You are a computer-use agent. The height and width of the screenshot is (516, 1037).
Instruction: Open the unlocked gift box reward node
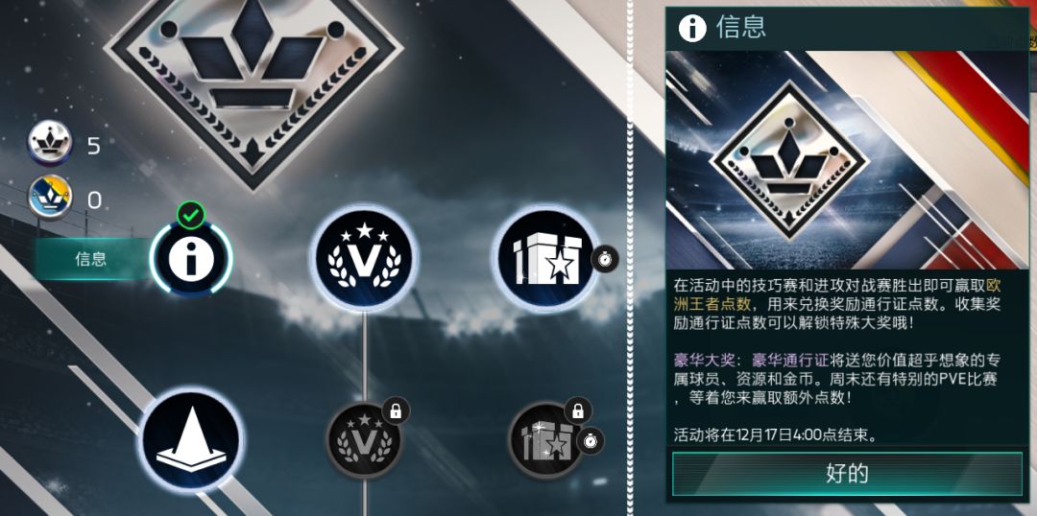[x=546, y=258]
